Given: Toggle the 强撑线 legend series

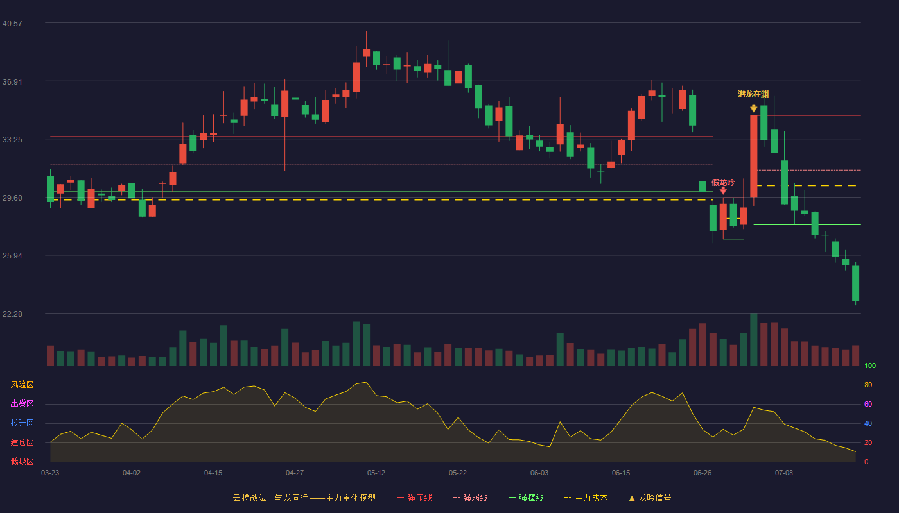Looking at the screenshot, I should [526, 498].
